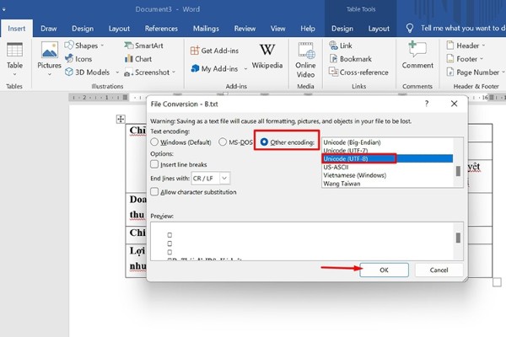Toggle Allow character substitution checkbox
Screen dimensions: 506x337
pyautogui.click(x=154, y=192)
